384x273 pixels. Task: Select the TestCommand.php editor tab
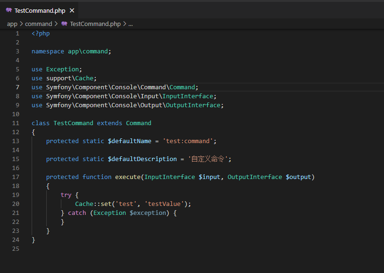point(39,10)
